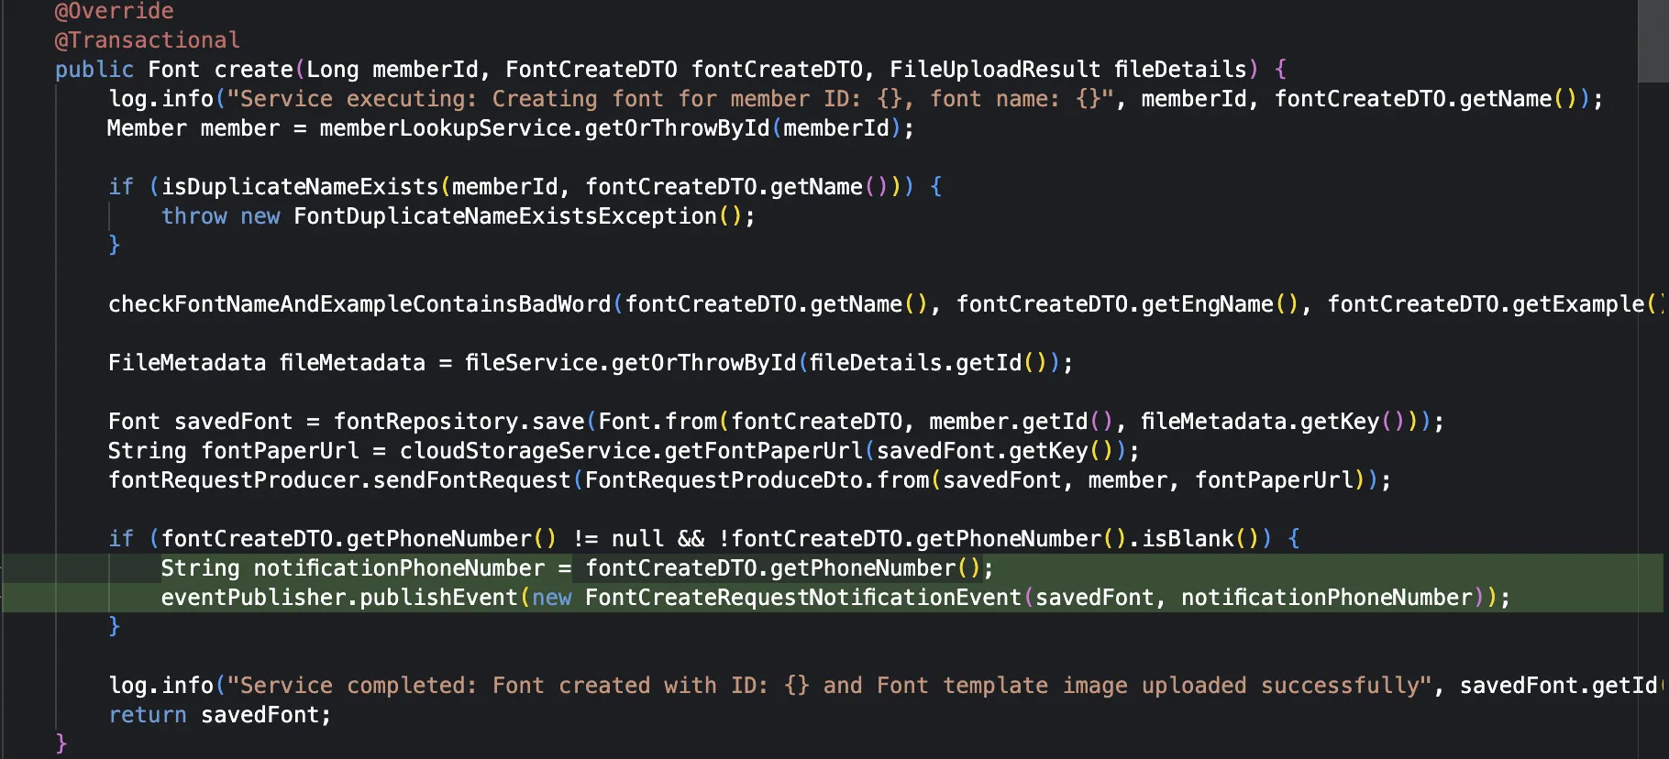This screenshot has height=759, width=1669.
Task: Click FontDuplicateNameExistsException in the throw statement
Action: point(504,216)
